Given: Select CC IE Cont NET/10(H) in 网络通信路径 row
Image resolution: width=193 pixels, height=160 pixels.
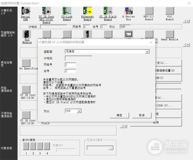Looking at the screenshot, I should click(26, 89).
